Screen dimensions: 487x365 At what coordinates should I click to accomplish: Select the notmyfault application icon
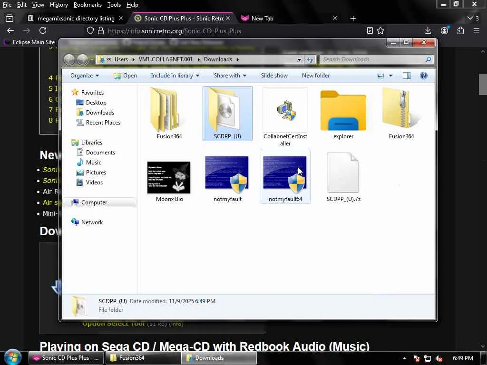pyautogui.click(x=227, y=174)
